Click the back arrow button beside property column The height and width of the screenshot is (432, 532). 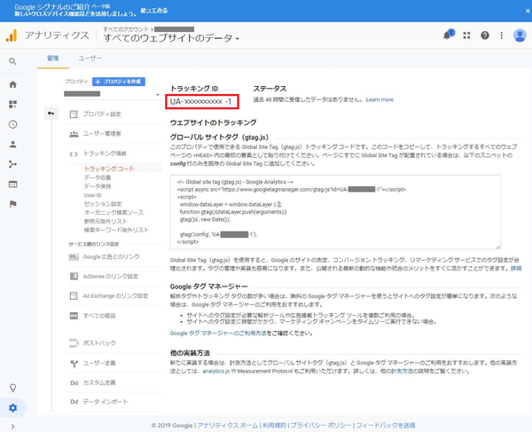coord(51,113)
